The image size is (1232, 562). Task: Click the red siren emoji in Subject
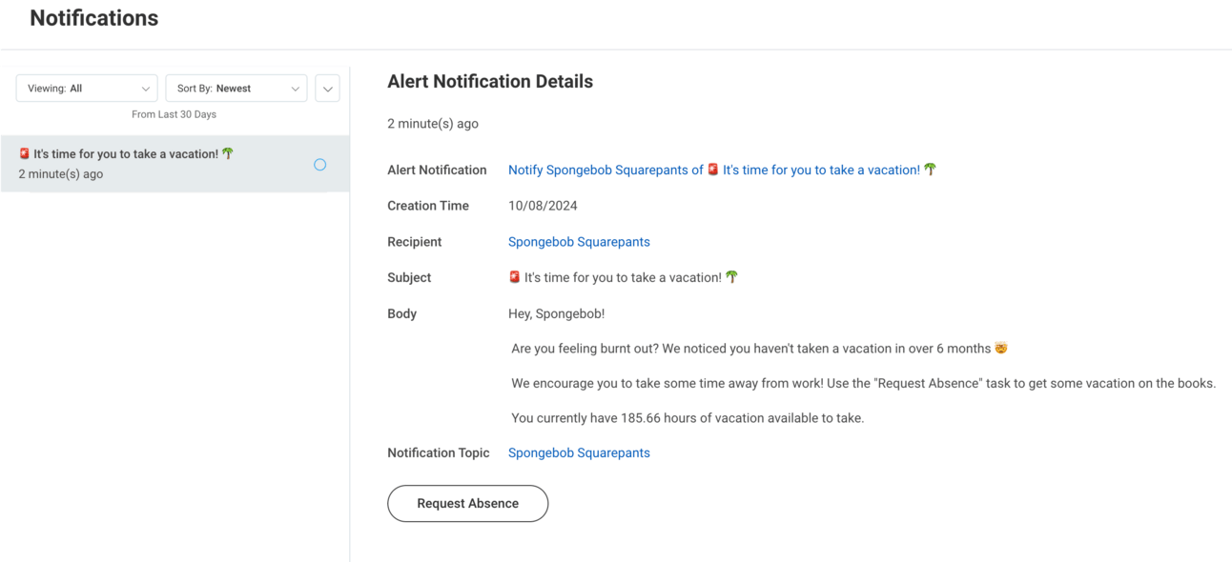click(515, 277)
